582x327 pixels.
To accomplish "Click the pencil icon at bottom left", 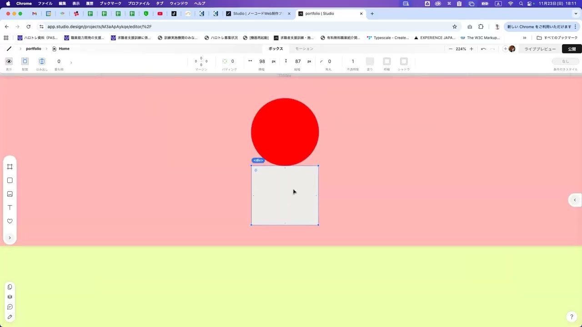I will pyautogui.click(x=10, y=317).
